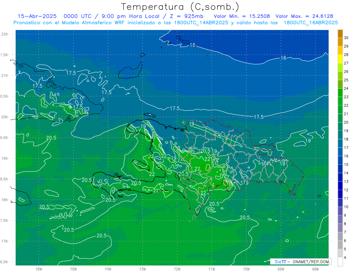Screen dimensions: 354x273
Task: Click the '69W' longitude axis label
Action: click(x=281, y=269)
